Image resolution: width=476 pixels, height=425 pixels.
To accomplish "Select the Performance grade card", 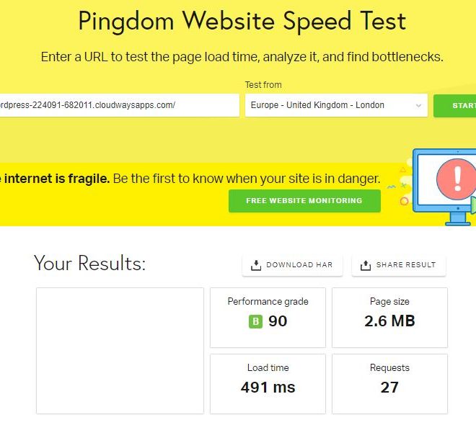I will pyautogui.click(x=268, y=318).
